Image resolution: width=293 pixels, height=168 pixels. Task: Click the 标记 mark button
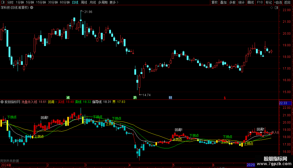pos(269,2)
